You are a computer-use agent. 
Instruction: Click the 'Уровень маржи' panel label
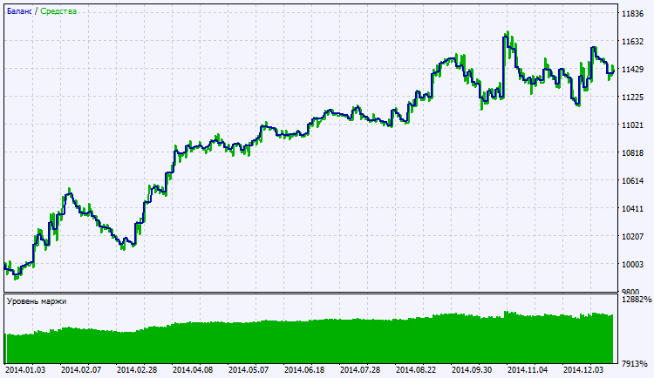[x=37, y=301]
